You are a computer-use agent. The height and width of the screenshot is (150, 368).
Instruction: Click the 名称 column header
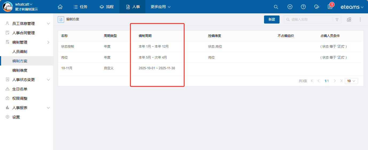(64, 36)
